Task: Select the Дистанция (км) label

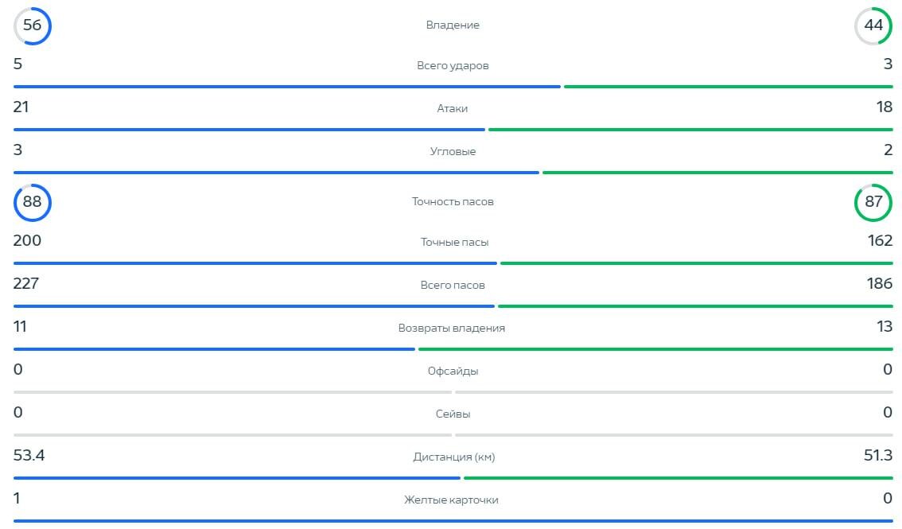Action: pos(454,457)
